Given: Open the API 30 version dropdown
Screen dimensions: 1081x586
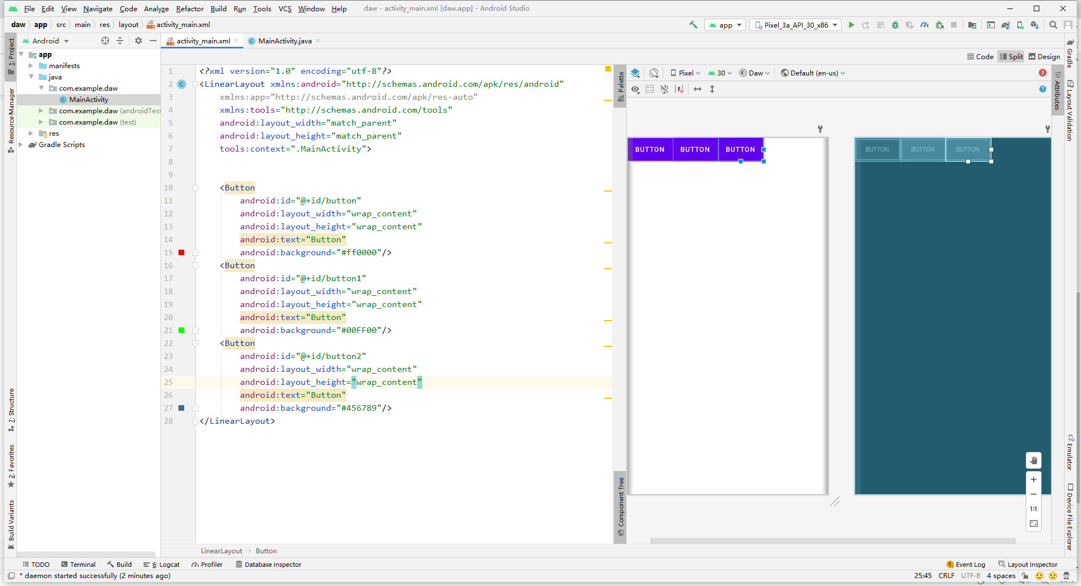Looking at the screenshot, I should coord(720,73).
